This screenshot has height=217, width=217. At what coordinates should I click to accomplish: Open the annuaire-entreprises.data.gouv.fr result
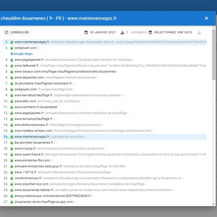coord(70,166)
